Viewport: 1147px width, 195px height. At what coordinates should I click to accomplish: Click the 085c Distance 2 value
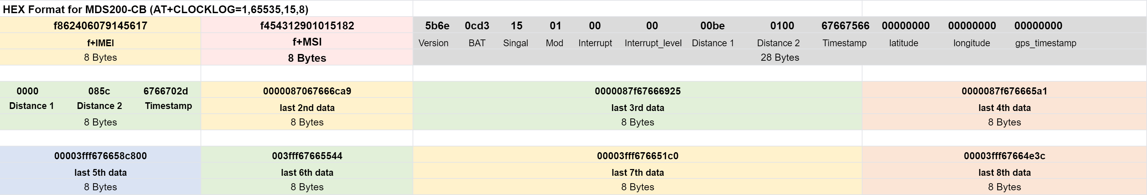(x=99, y=91)
